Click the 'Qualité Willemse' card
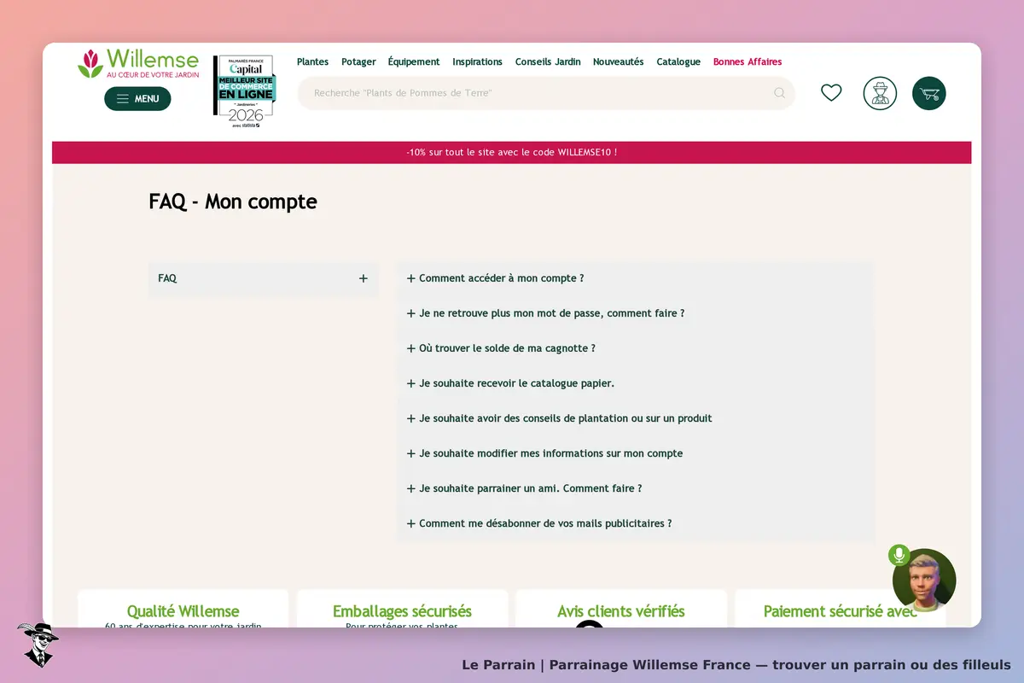The height and width of the screenshot is (683, 1024). (183, 609)
